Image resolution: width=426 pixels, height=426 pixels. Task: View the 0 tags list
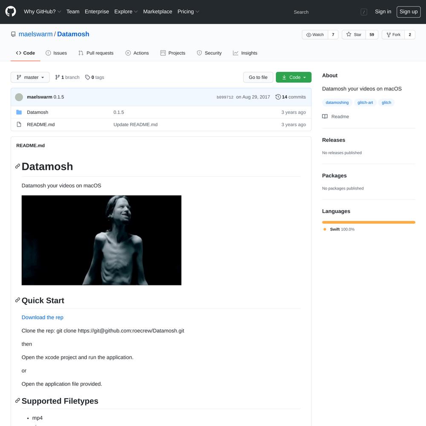pyautogui.click(x=95, y=78)
